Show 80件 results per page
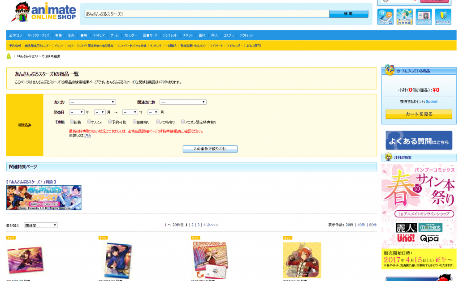This screenshot has width=459, height=281. click(x=372, y=225)
